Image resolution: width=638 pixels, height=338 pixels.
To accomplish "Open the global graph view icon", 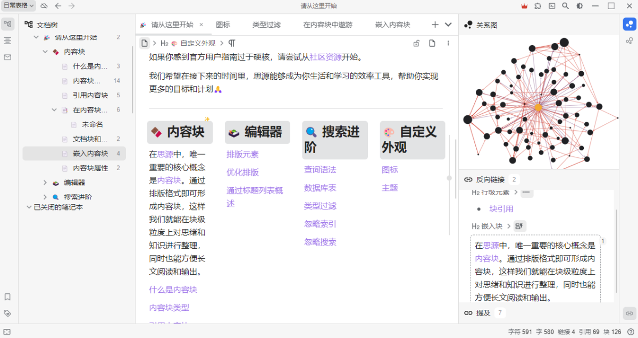I will (x=629, y=40).
